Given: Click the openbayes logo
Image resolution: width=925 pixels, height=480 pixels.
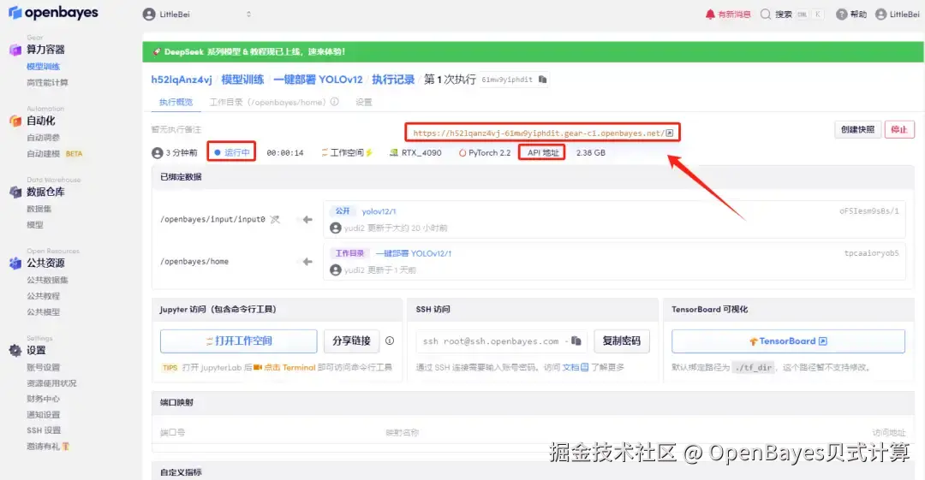Looking at the screenshot, I should pos(53,12).
